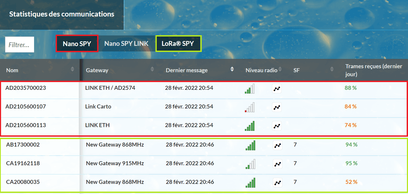Click gateway LINK ETH / AD2574
Image resolution: width=408 pixels, height=194 pixels.
(x=110, y=88)
